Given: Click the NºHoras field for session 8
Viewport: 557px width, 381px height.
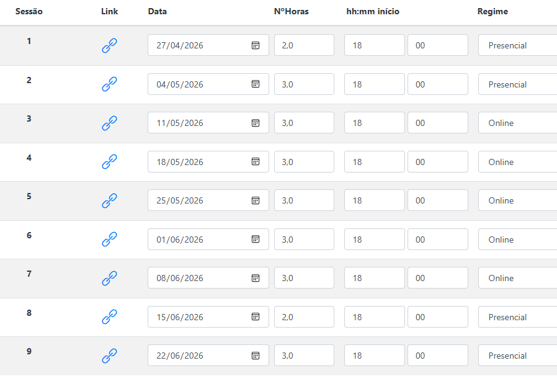Looking at the screenshot, I should (x=303, y=317).
